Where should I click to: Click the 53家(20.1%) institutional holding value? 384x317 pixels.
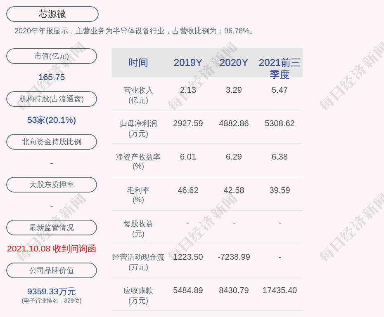pos(52,120)
